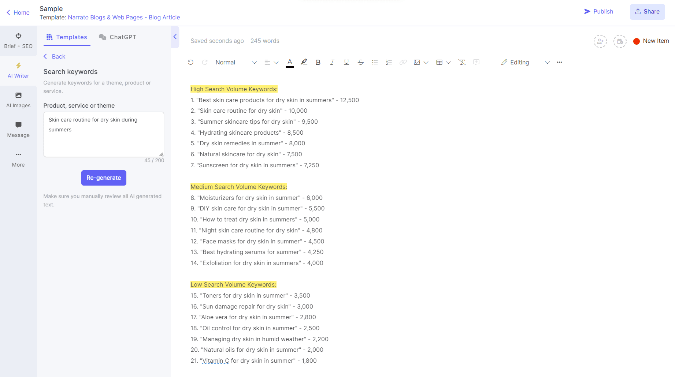Toggle underline formatting
Image resolution: width=675 pixels, height=377 pixels.
(x=346, y=62)
